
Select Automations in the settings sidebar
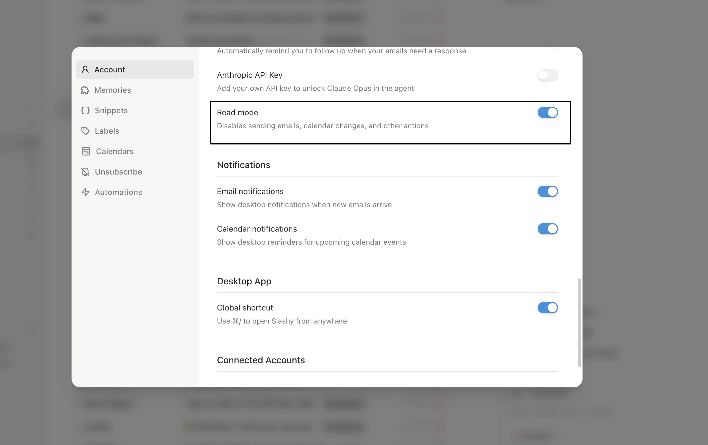click(x=118, y=192)
